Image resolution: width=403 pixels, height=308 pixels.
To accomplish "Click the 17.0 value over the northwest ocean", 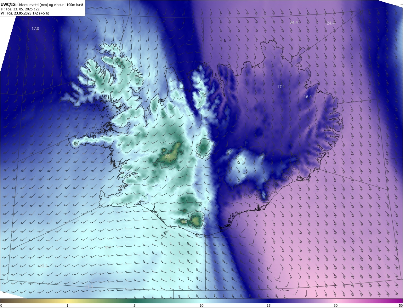I will click(x=35, y=29).
